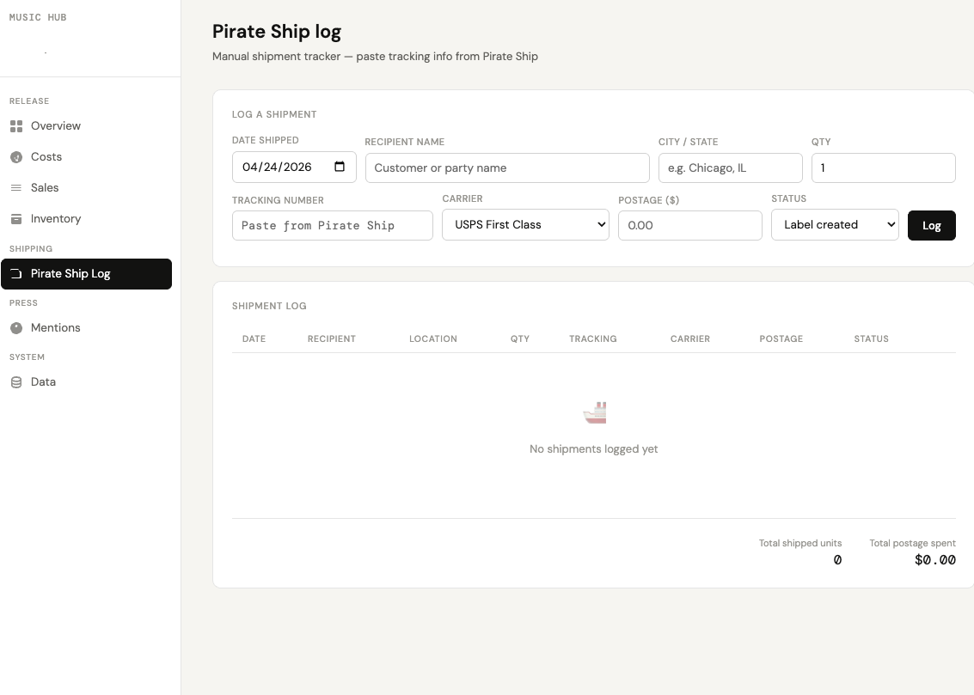This screenshot has width=974, height=695.
Task: Open the Data database icon under System
Action: (x=15, y=381)
